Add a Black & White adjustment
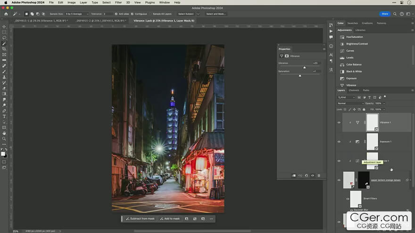This screenshot has height=233, width=415. pos(354,72)
